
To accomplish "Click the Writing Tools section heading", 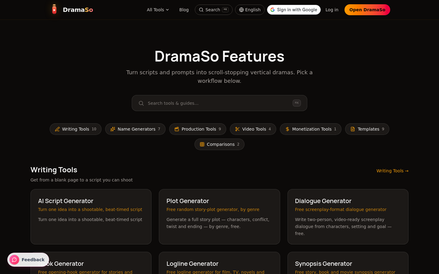I will coord(54,170).
